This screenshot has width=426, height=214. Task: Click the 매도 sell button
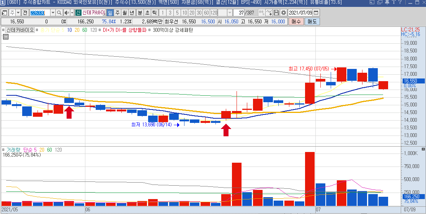point(312,21)
